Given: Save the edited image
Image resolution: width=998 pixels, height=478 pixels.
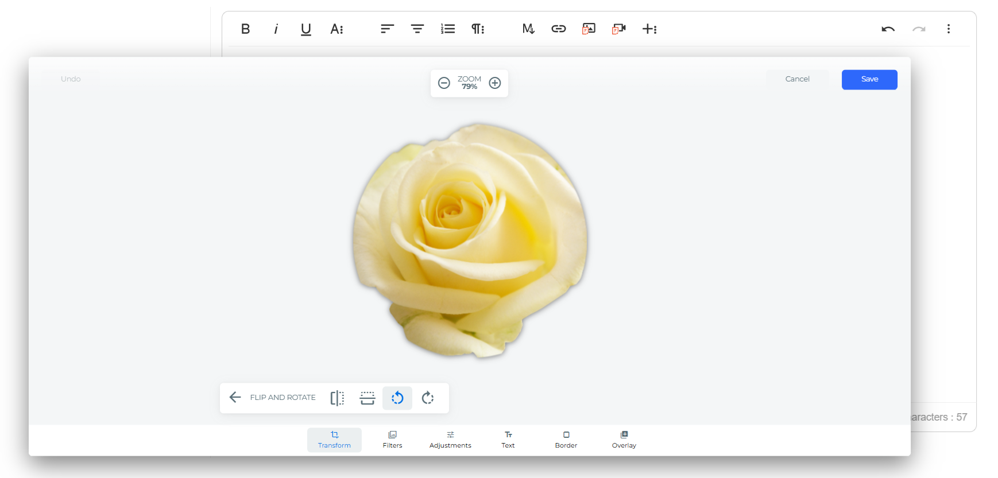Looking at the screenshot, I should (869, 79).
